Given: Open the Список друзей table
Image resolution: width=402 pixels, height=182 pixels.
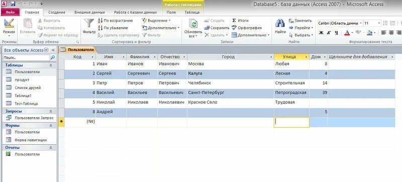Looking at the screenshot, I should pos(28,87).
